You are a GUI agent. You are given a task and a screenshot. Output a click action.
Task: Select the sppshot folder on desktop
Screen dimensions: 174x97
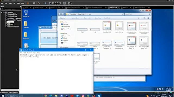(26, 25)
